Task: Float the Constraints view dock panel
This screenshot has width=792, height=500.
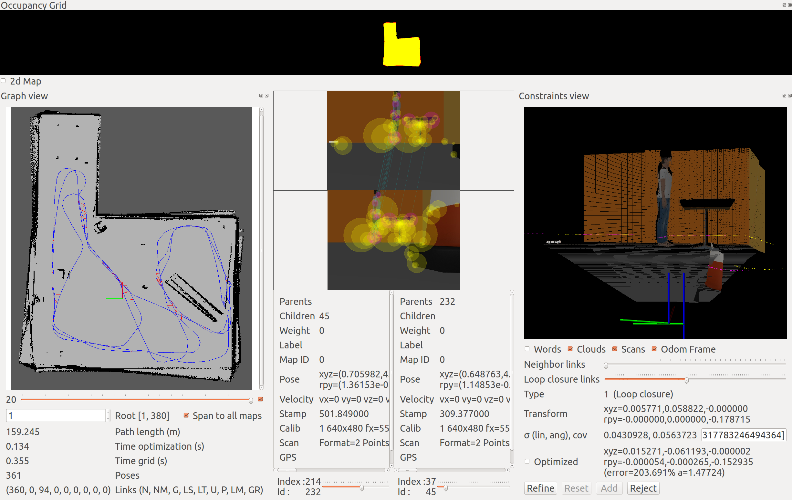Action: point(784,95)
